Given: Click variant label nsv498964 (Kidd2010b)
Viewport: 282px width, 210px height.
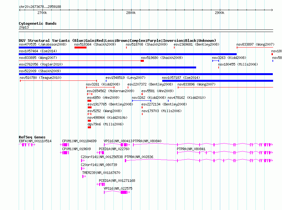Looking at the screenshot, I should (x=107, y=118).
